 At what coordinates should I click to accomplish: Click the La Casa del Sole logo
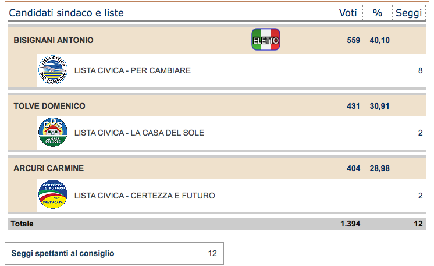point(53,132)
